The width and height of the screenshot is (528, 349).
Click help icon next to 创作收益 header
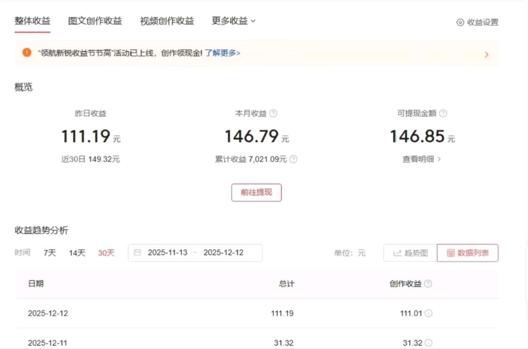[428, 284]
